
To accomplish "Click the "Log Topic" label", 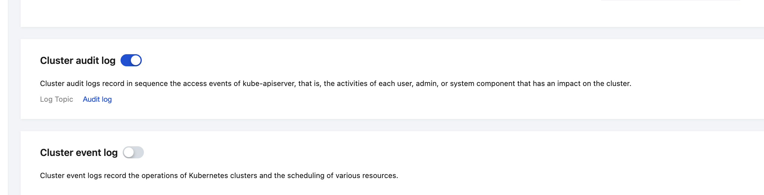I will tap(56, 99).
